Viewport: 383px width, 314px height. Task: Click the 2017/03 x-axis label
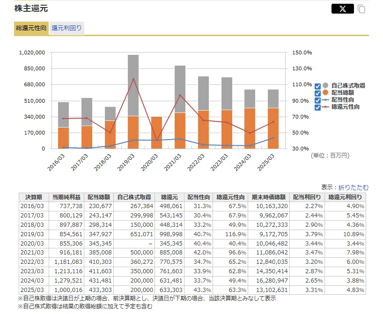click(79, 162)
